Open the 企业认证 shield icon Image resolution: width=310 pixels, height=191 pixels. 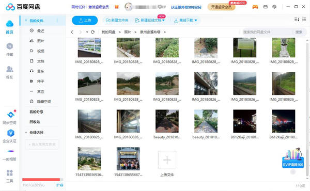(11, 133)
